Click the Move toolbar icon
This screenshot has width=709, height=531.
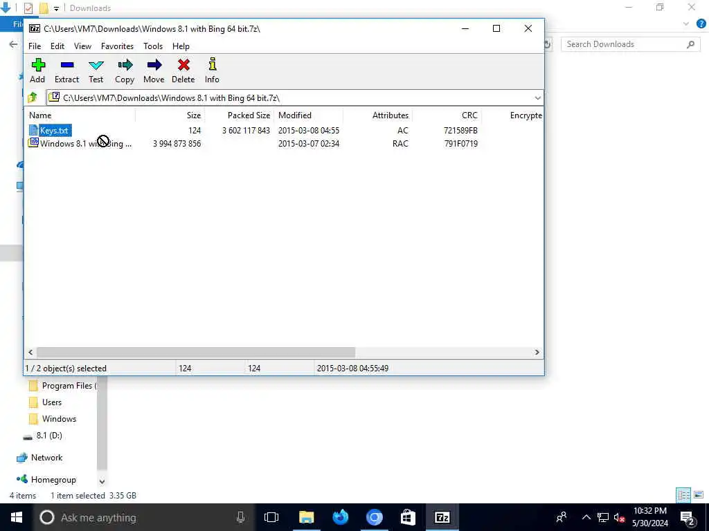click(154, 65)
